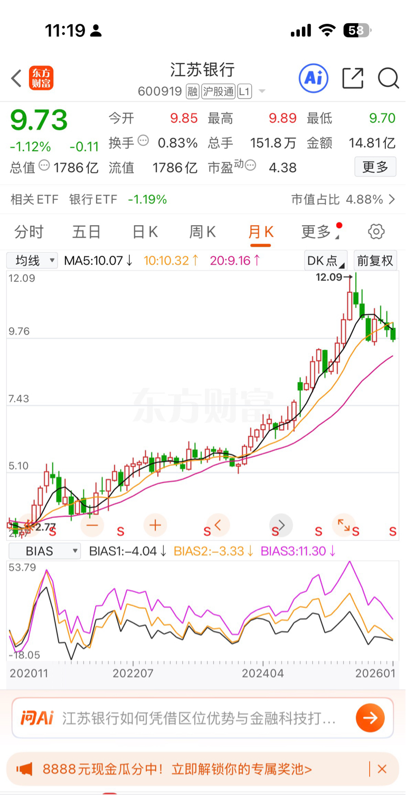Open the 均线 indicator dropdown
The width and height of the screenshot is (406, 795).
pos(32,260)
